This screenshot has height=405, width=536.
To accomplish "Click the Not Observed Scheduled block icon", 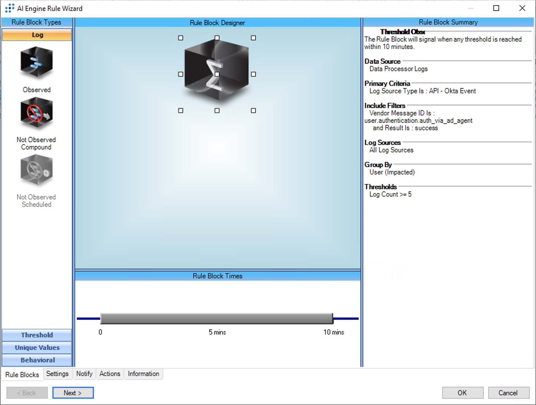I will tap(36, 170).
